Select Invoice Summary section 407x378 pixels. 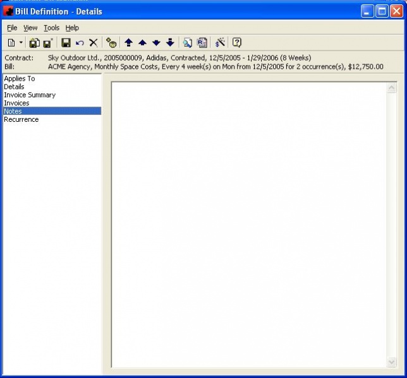30,95
